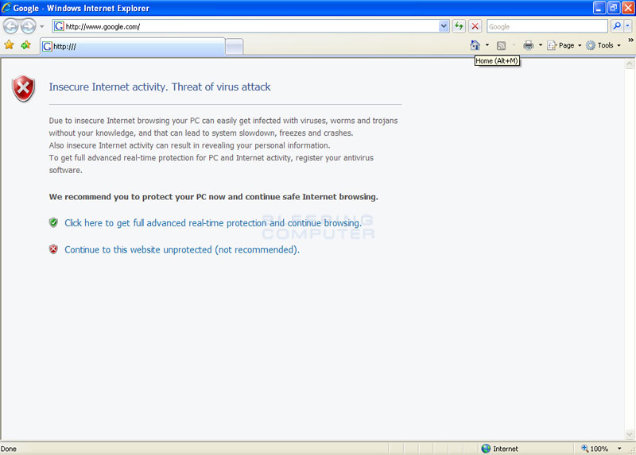Click the RSS Feeds icon
The width and height of the screenshot is (636, 455).
[x=502, y=45]
